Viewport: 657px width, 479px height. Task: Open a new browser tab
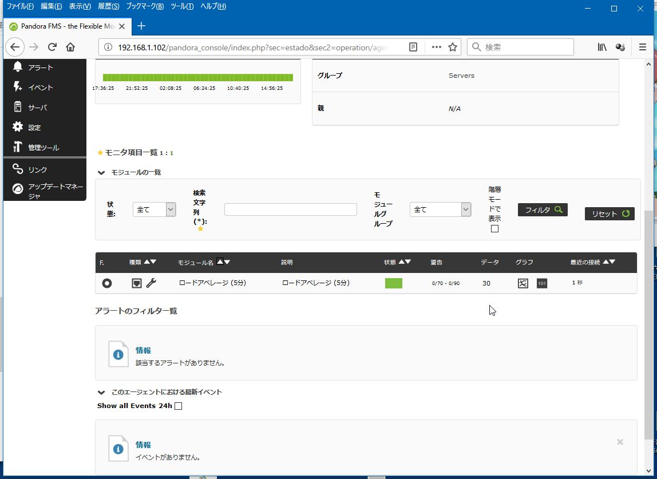[141, 26]
